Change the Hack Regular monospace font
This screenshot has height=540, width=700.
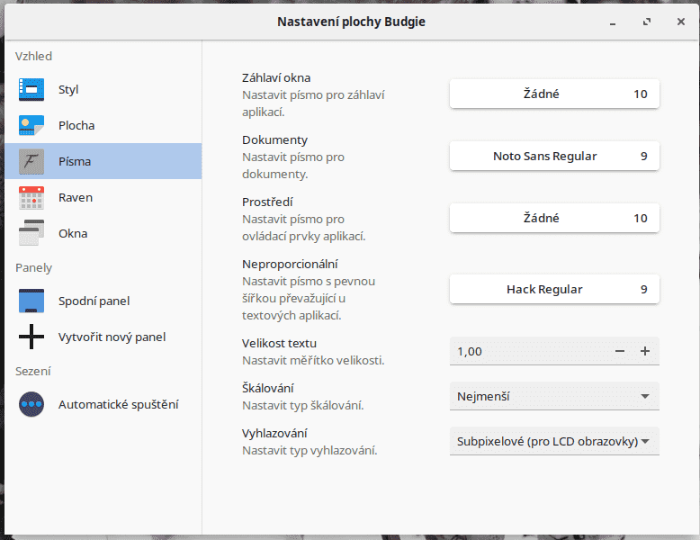(x=554, y=289)
